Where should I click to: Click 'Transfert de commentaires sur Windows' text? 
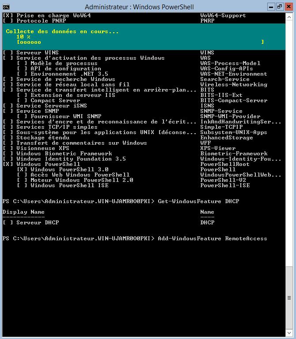click(x=82, y=143)
